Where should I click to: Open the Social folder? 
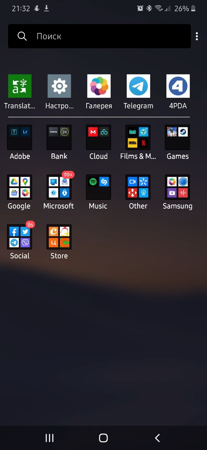click(20, 237)
